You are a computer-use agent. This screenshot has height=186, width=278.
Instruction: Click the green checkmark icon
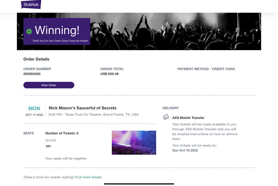click(29, 31)
